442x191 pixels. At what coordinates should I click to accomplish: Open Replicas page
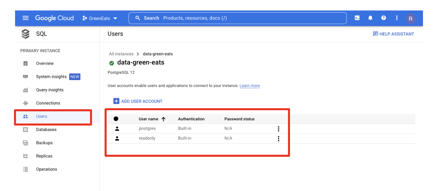[44, 156]
